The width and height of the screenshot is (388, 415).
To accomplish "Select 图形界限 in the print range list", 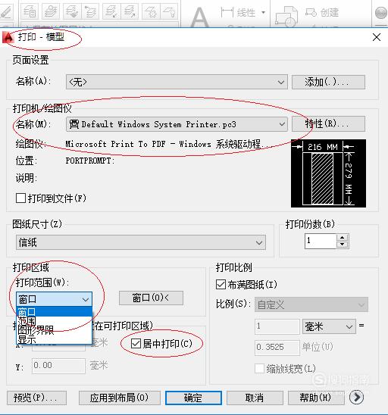I will [x=54, y=329].
